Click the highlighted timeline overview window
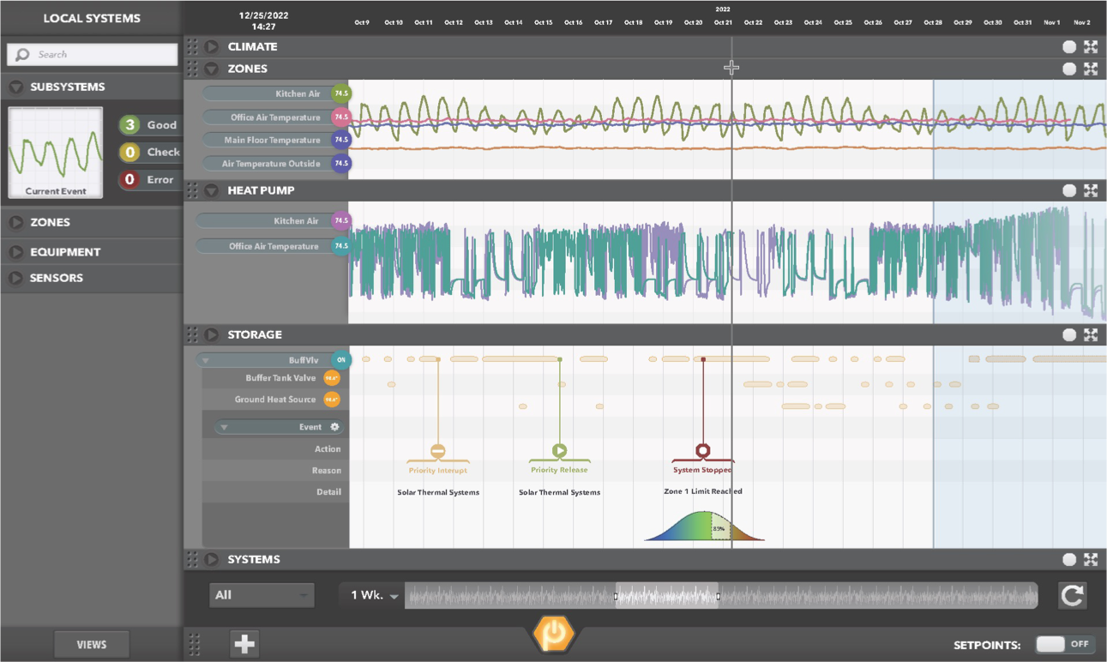The height and width of the screenshot is (662, 1107). point(667,595)
